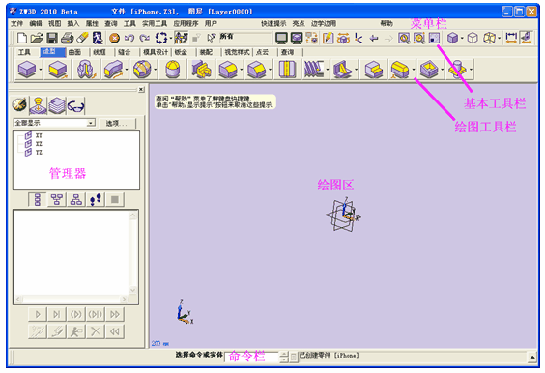
Task: Click the 选项... button in manager
Action: pyautogui.click(x=117, y=123)
